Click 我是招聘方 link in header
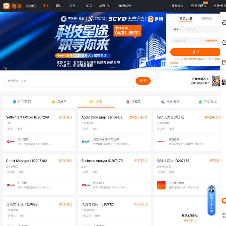The height and width of the screenshot is (226, 226). tap(199, 6)
